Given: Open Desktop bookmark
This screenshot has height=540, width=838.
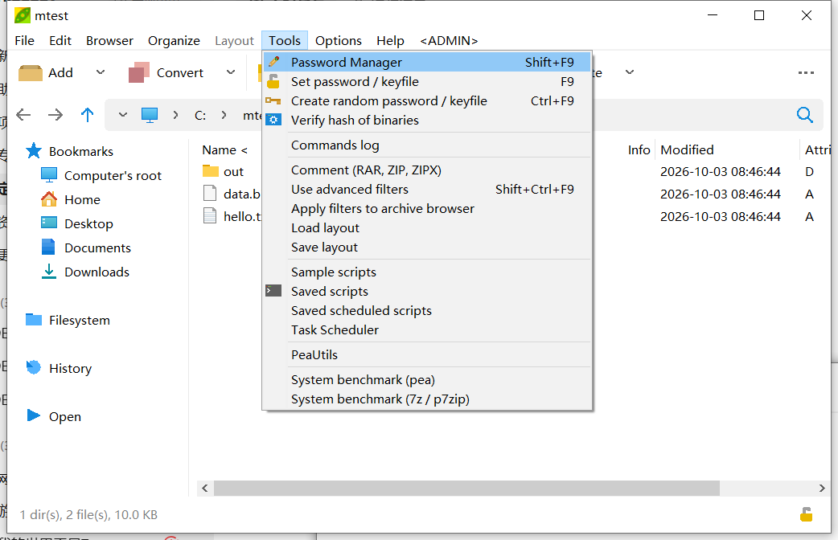Looking at the screenshot, I should coord(77,223).
